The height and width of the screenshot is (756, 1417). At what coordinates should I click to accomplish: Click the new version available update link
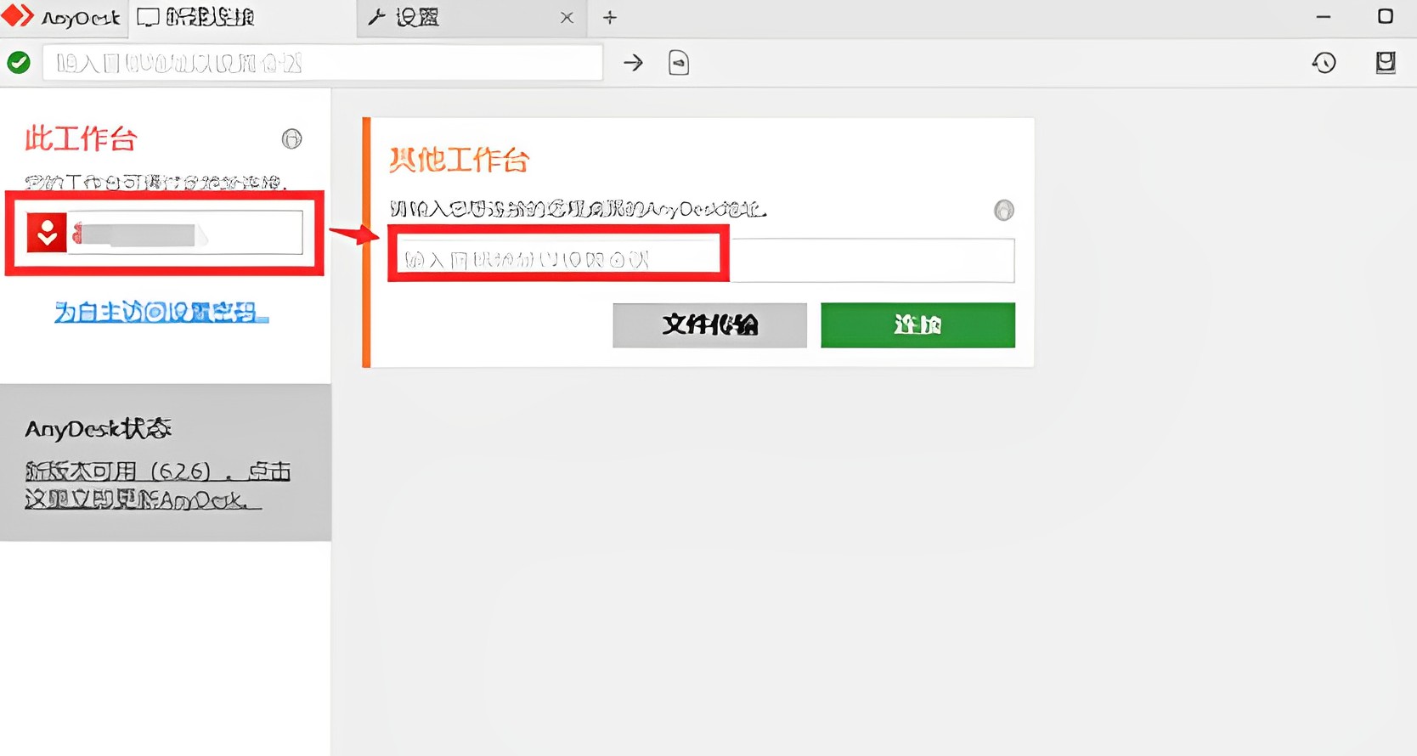(x=158, y=485)
